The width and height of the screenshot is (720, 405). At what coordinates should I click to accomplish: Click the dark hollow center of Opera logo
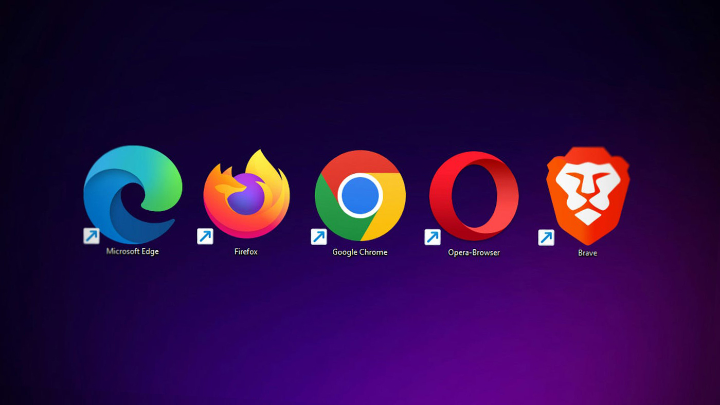(x=473, y=196)
